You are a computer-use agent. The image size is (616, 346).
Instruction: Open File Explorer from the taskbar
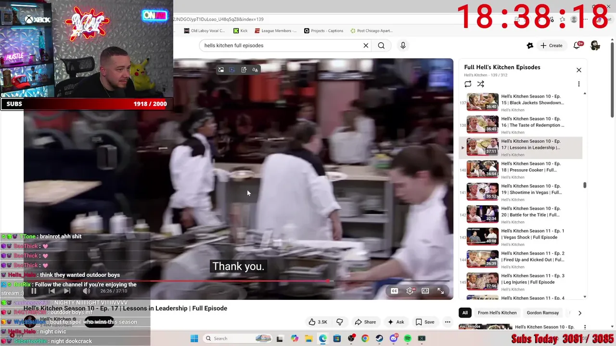click(308, 338)
